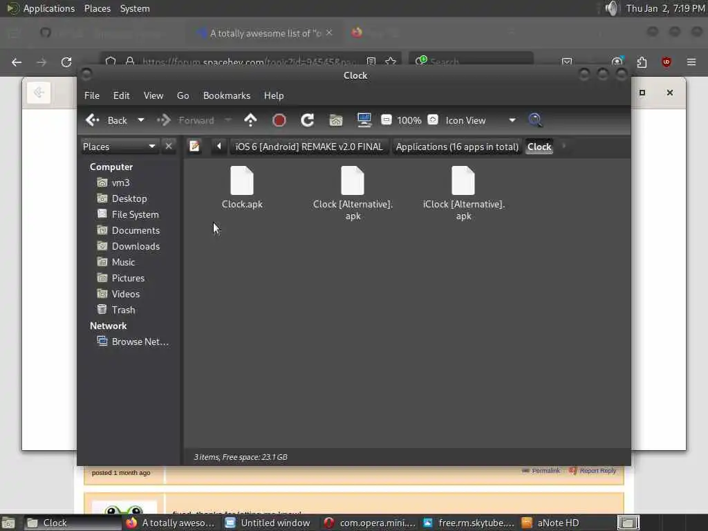This screenshot has width=708, height=531.
Task: Open the Places sidebar selector dropdown
Action: 119,147
